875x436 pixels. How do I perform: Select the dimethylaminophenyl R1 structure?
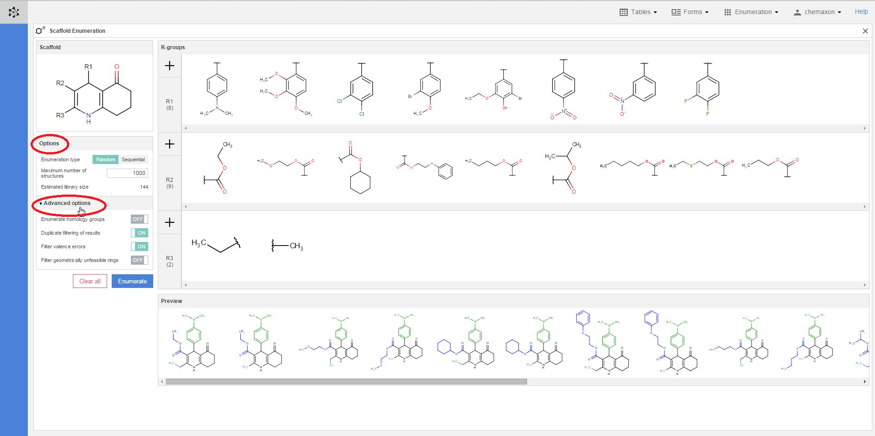pyautogui.click(x=217, y=90)
